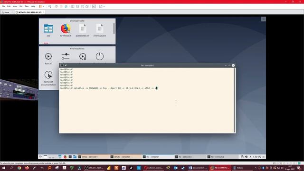
Task: Switch to the fw - console1 task in the panel
Action: pyautogui.click(x=158, y=157)
